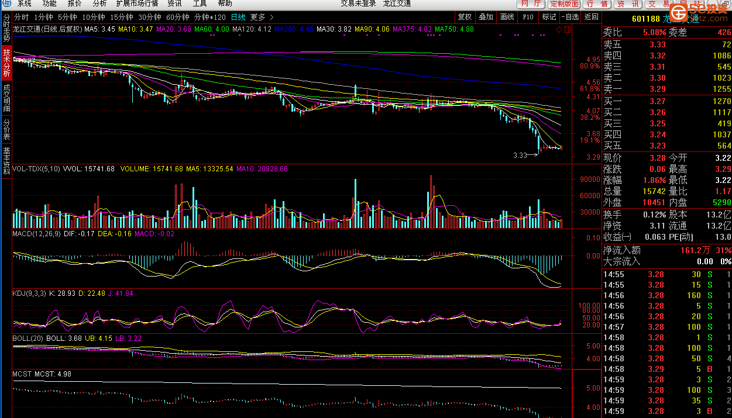732x418 pixels.
Task: Click the 买五 bid row at 3.23
Action: click(667, 146)
